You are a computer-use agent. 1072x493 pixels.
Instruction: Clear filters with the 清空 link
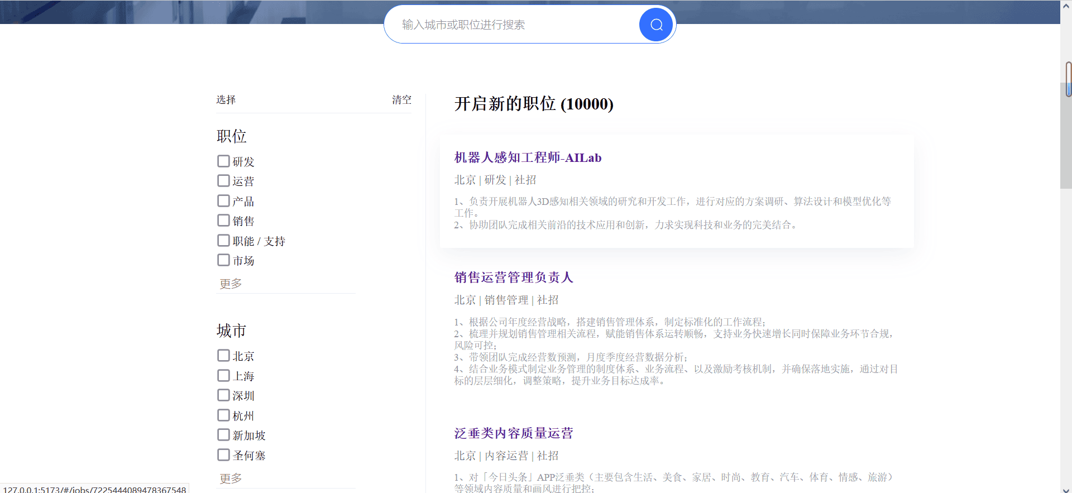coord(401,100)
